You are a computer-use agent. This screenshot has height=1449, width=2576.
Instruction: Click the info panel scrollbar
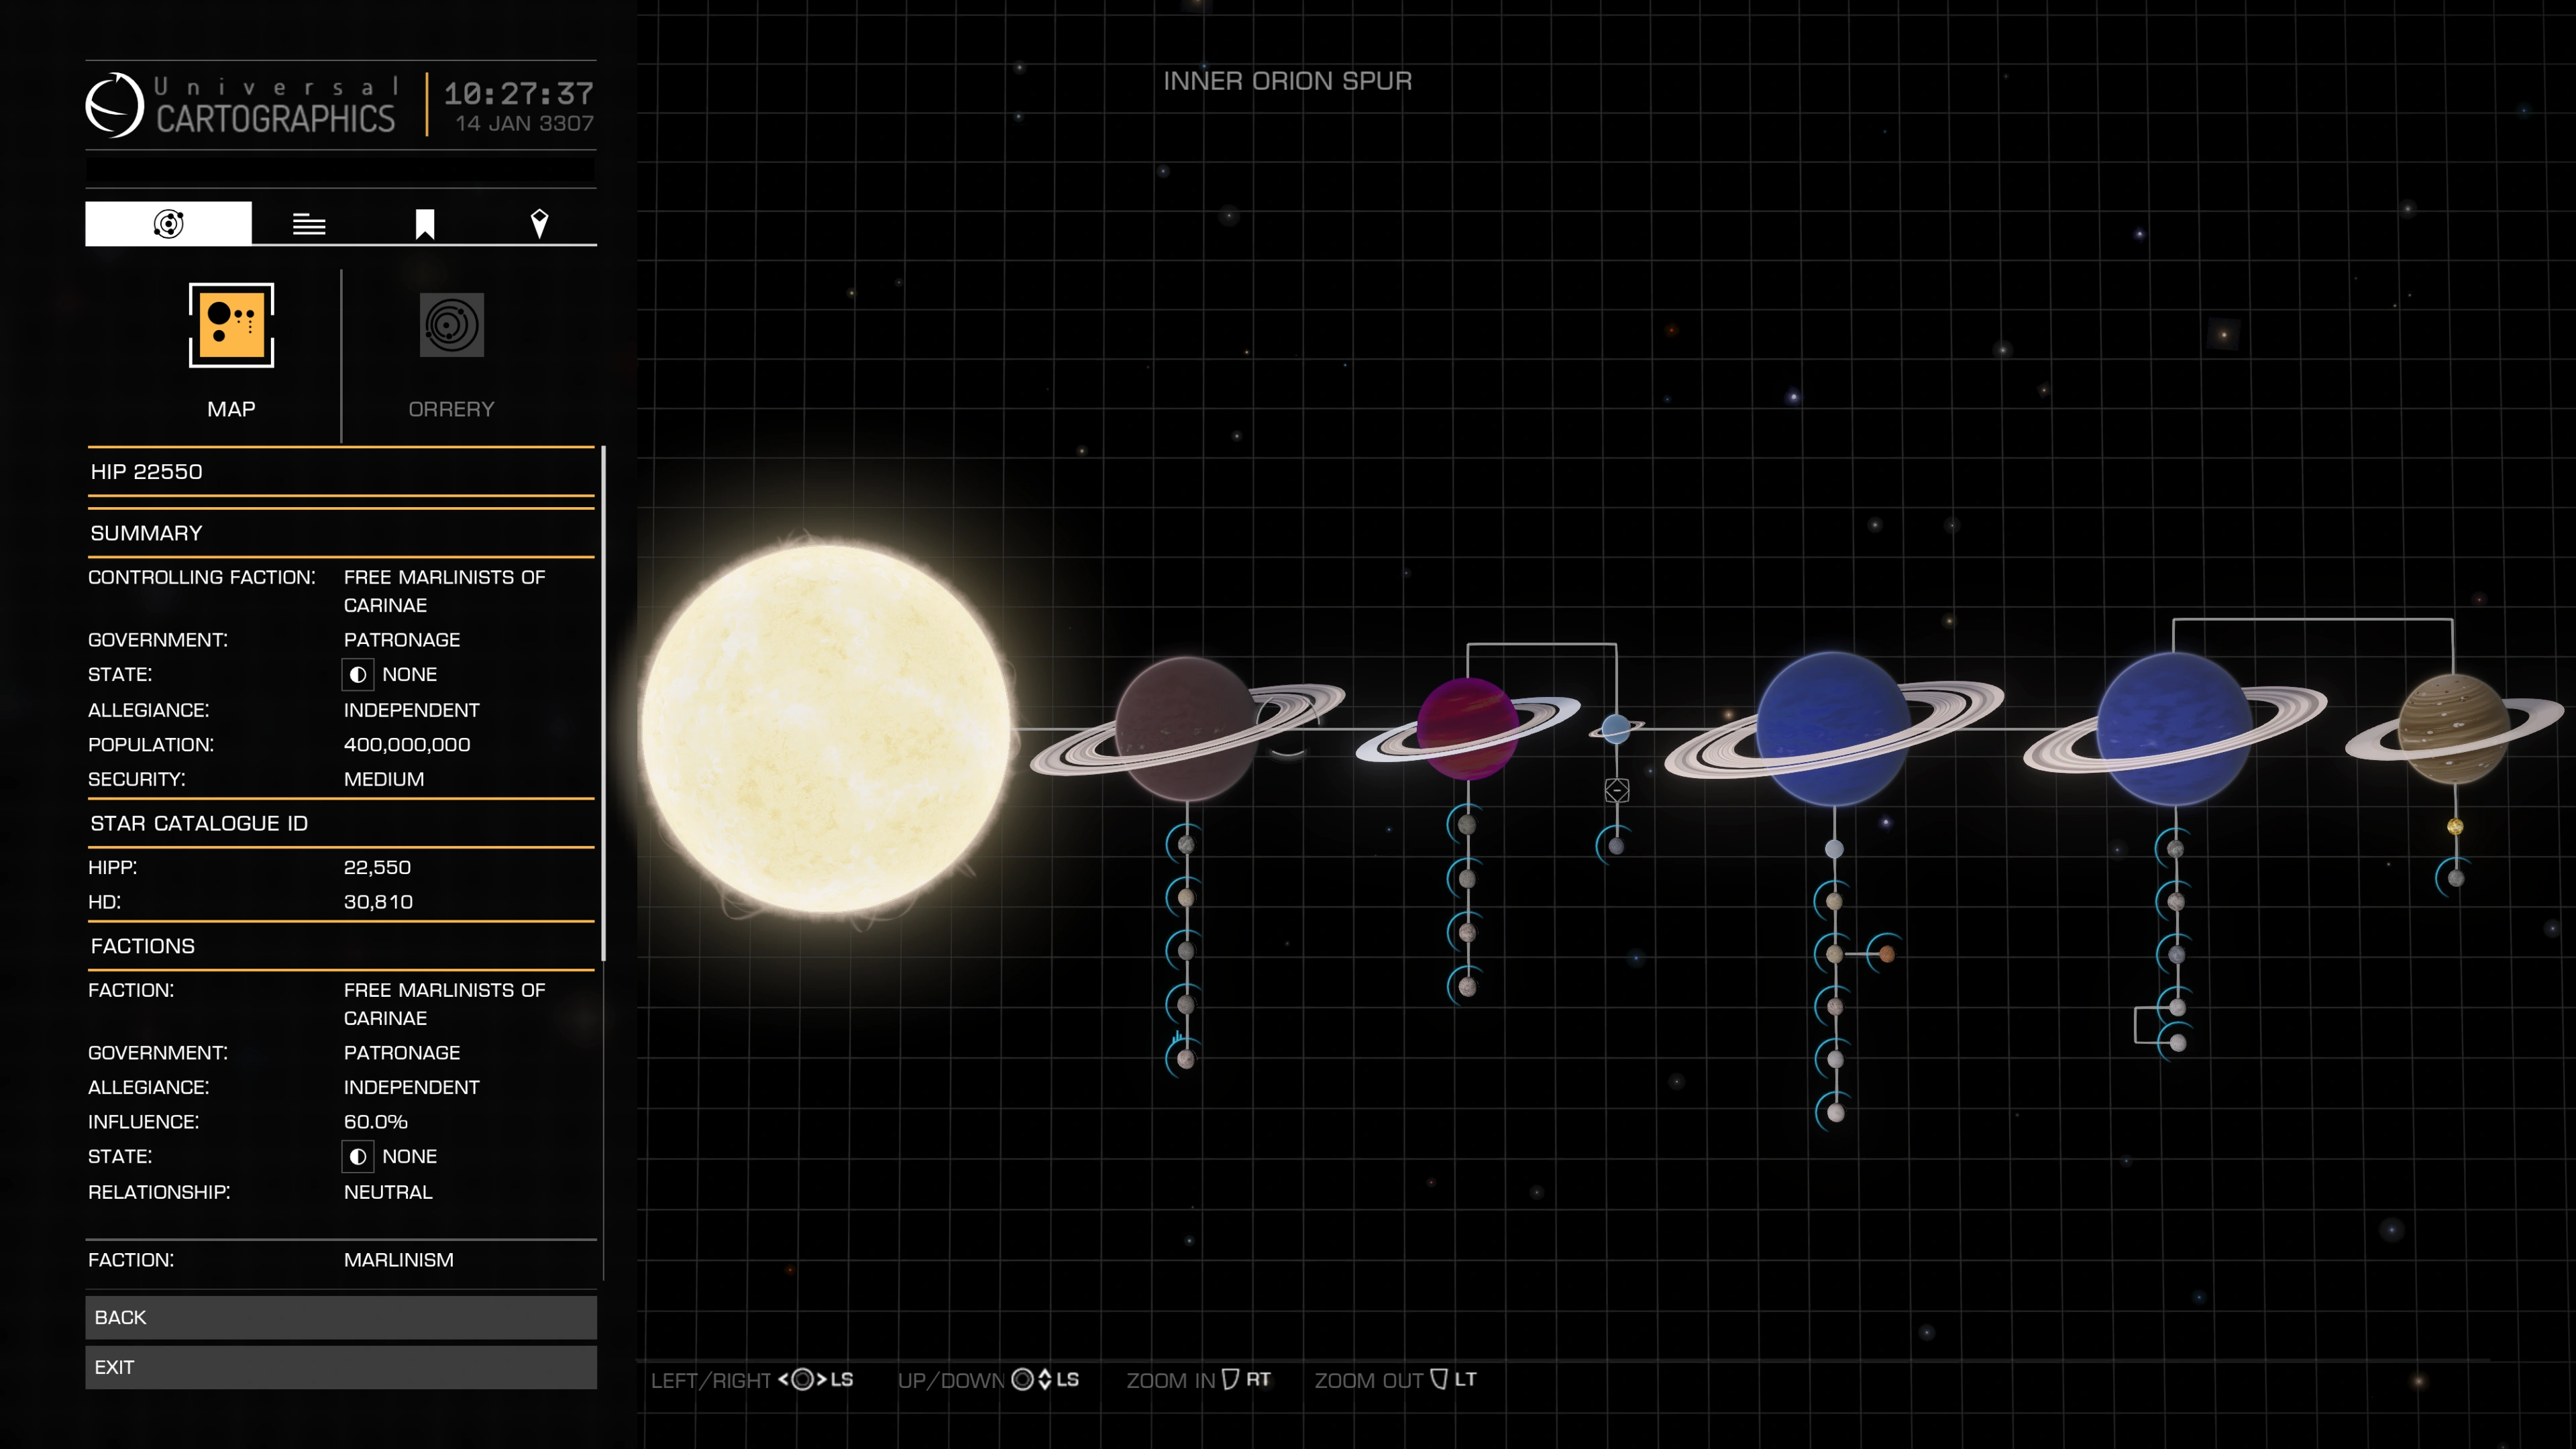click(603, 705)
